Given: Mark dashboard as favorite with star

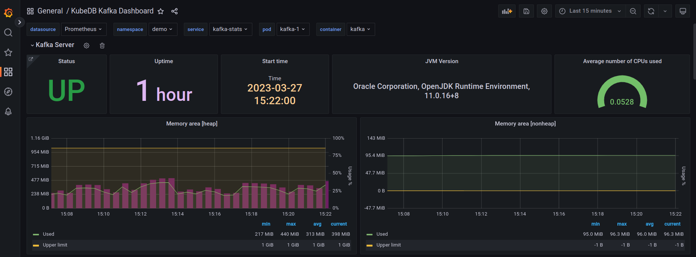Looking at the screenshot, I should 161,11.
